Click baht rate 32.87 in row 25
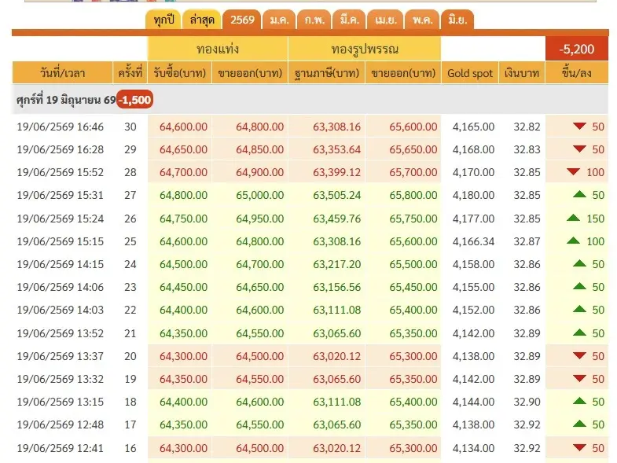This screenshot has height=463, width=617. pos(527,241)
